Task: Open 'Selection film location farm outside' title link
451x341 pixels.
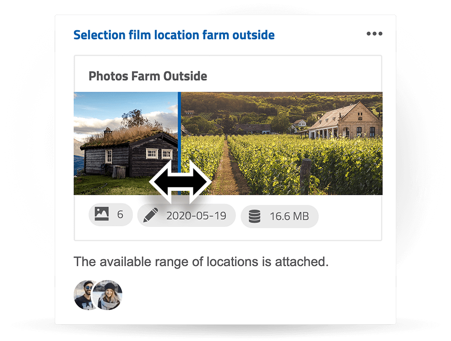Action: pos(174,35)
